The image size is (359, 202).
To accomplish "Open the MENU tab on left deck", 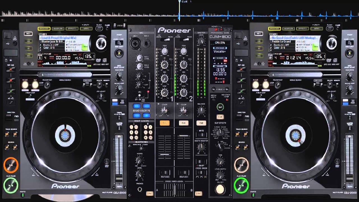I will pos(86,29).
